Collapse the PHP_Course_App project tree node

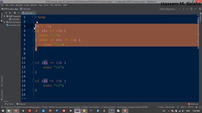coord(5,16)
